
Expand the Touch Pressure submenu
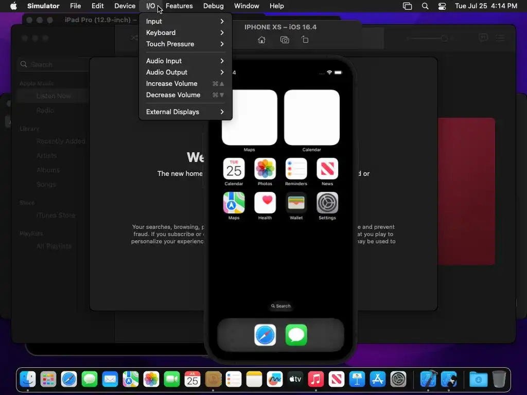tap(185, 44)
